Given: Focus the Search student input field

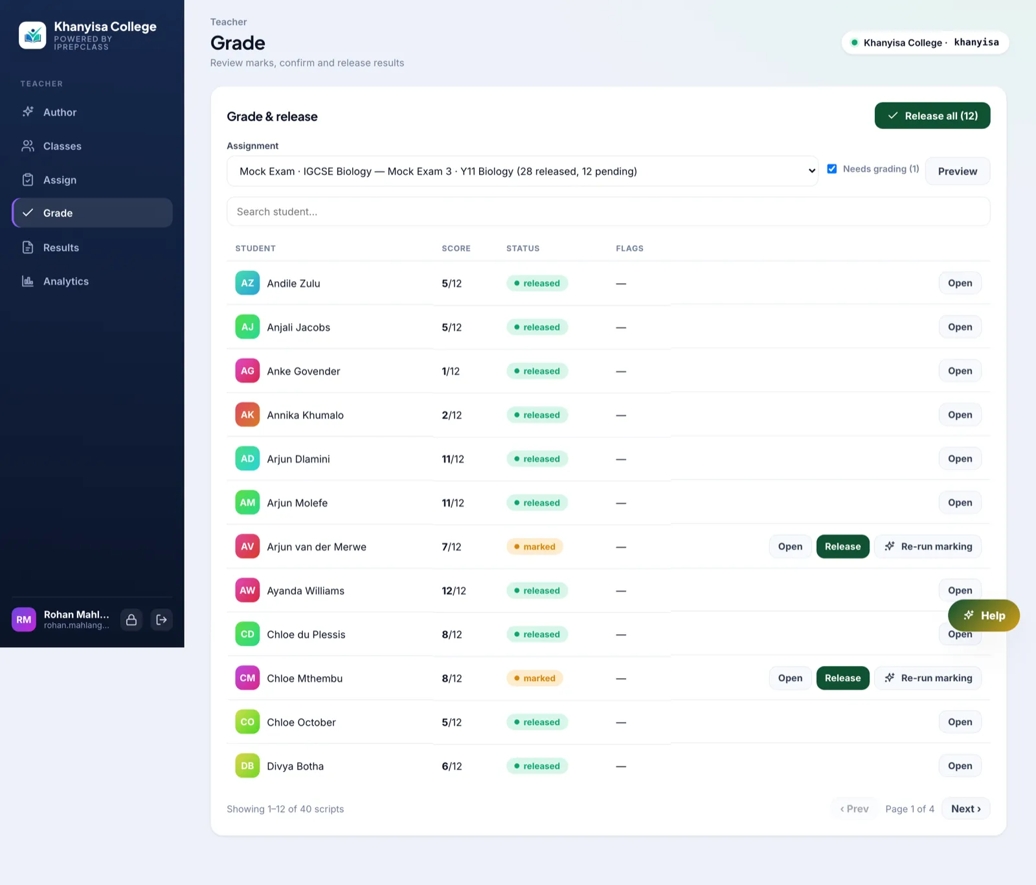Looking at the screenshot, I should pos(608,212).
